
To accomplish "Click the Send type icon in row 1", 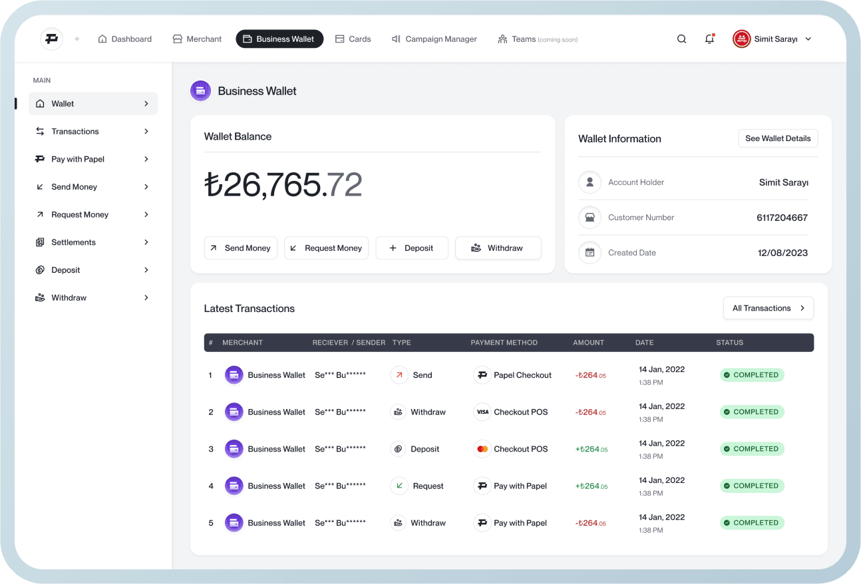I will pos(399,375).
